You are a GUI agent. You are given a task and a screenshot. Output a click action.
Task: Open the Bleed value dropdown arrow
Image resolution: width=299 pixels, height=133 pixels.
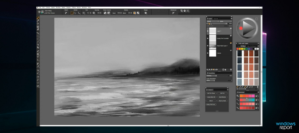click(x=131, y=13)
